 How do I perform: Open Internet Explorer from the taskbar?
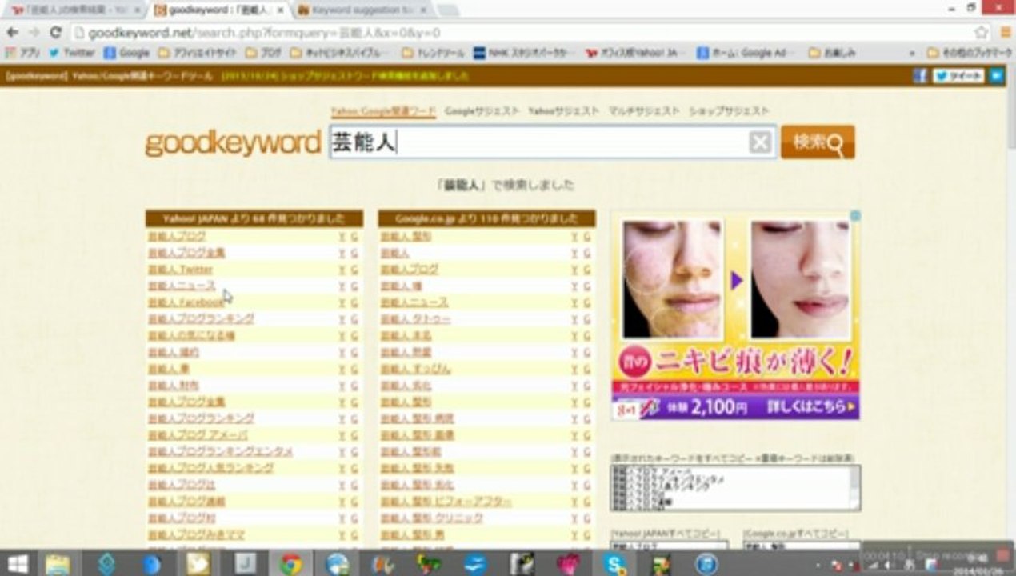pos(338,564)
